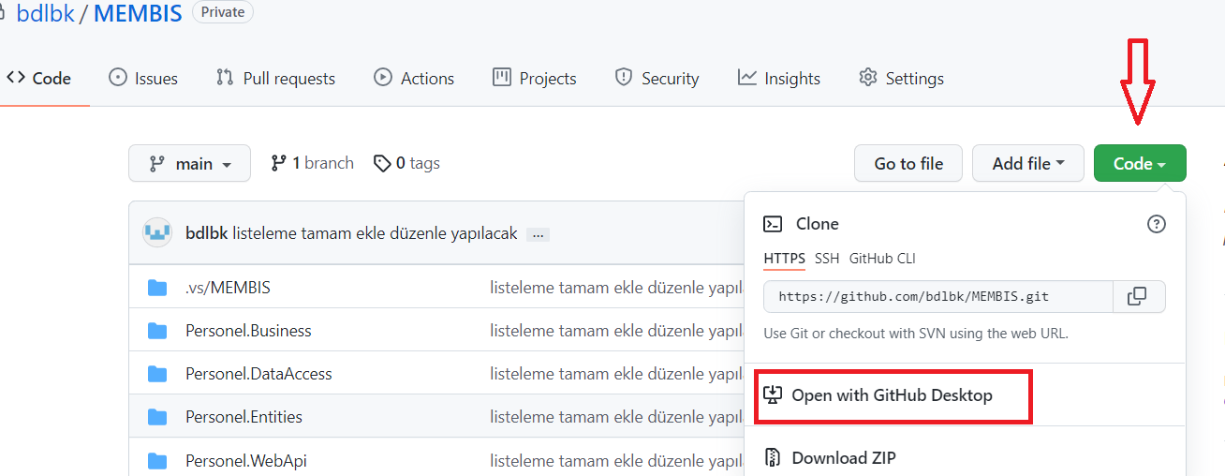
Task: Toggle the green Code dropdown button
Action: 1140,163
